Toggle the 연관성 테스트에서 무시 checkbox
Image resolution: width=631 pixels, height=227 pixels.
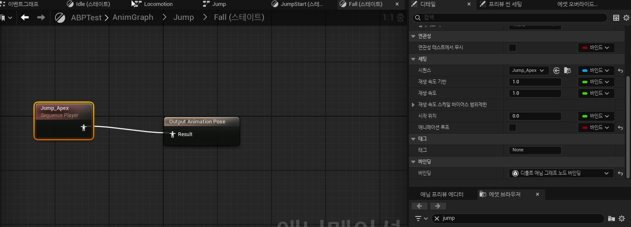pos(513,48)
